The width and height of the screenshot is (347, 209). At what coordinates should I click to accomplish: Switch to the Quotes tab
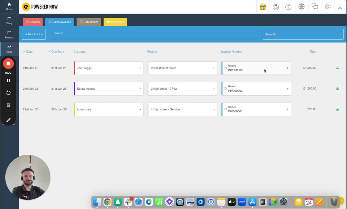coord(33,22)
